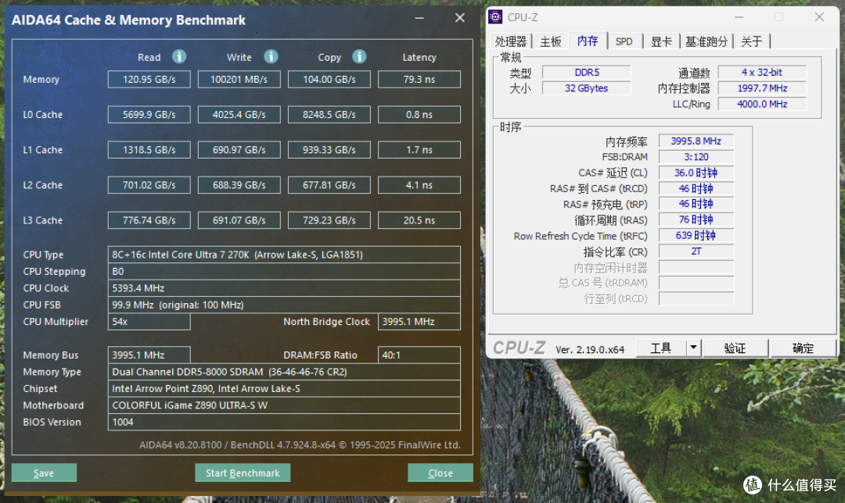This screenshot has height=503, width=845.
Task: Click the Copy column info icon
Action: tap(359, 56)
